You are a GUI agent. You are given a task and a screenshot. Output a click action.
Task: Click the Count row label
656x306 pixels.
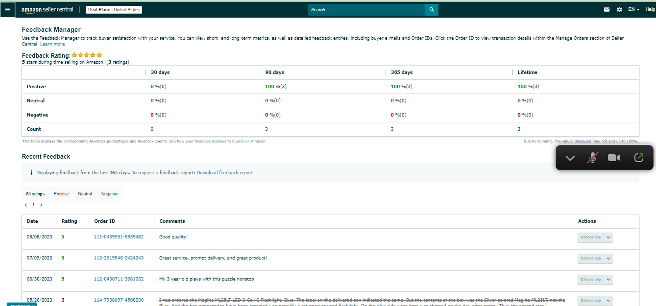34,129
